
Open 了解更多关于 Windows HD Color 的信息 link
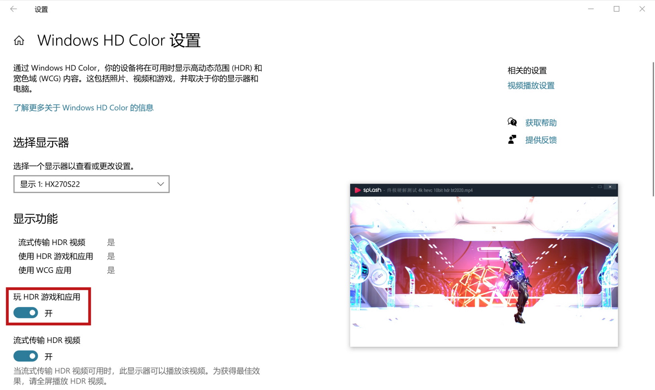point(83,108)
